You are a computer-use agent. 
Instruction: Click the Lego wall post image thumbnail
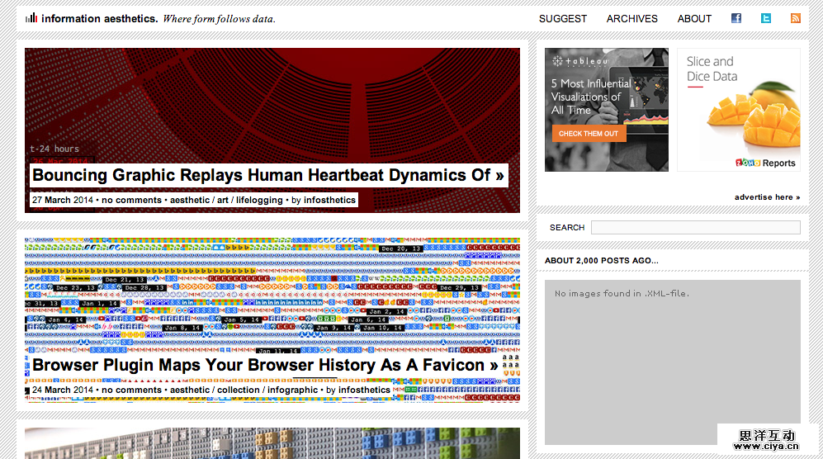tap(272, 442)
